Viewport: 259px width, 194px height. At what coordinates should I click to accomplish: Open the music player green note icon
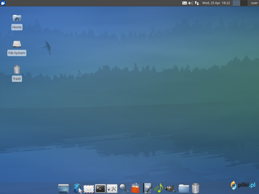click(159, 188)
